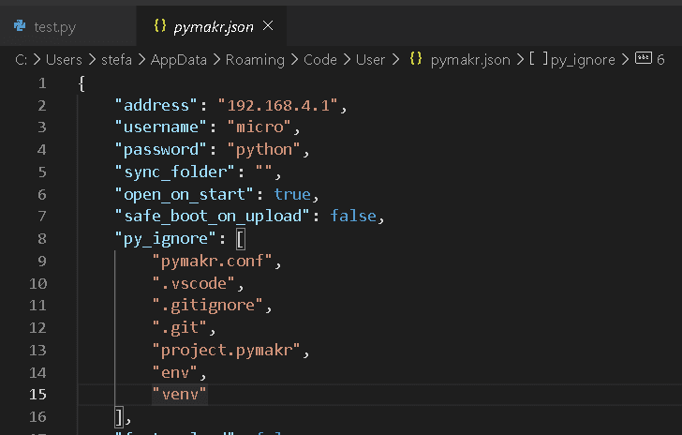Click line number 1 in gutter
682x435 pixels.
(x=42, y=82)
